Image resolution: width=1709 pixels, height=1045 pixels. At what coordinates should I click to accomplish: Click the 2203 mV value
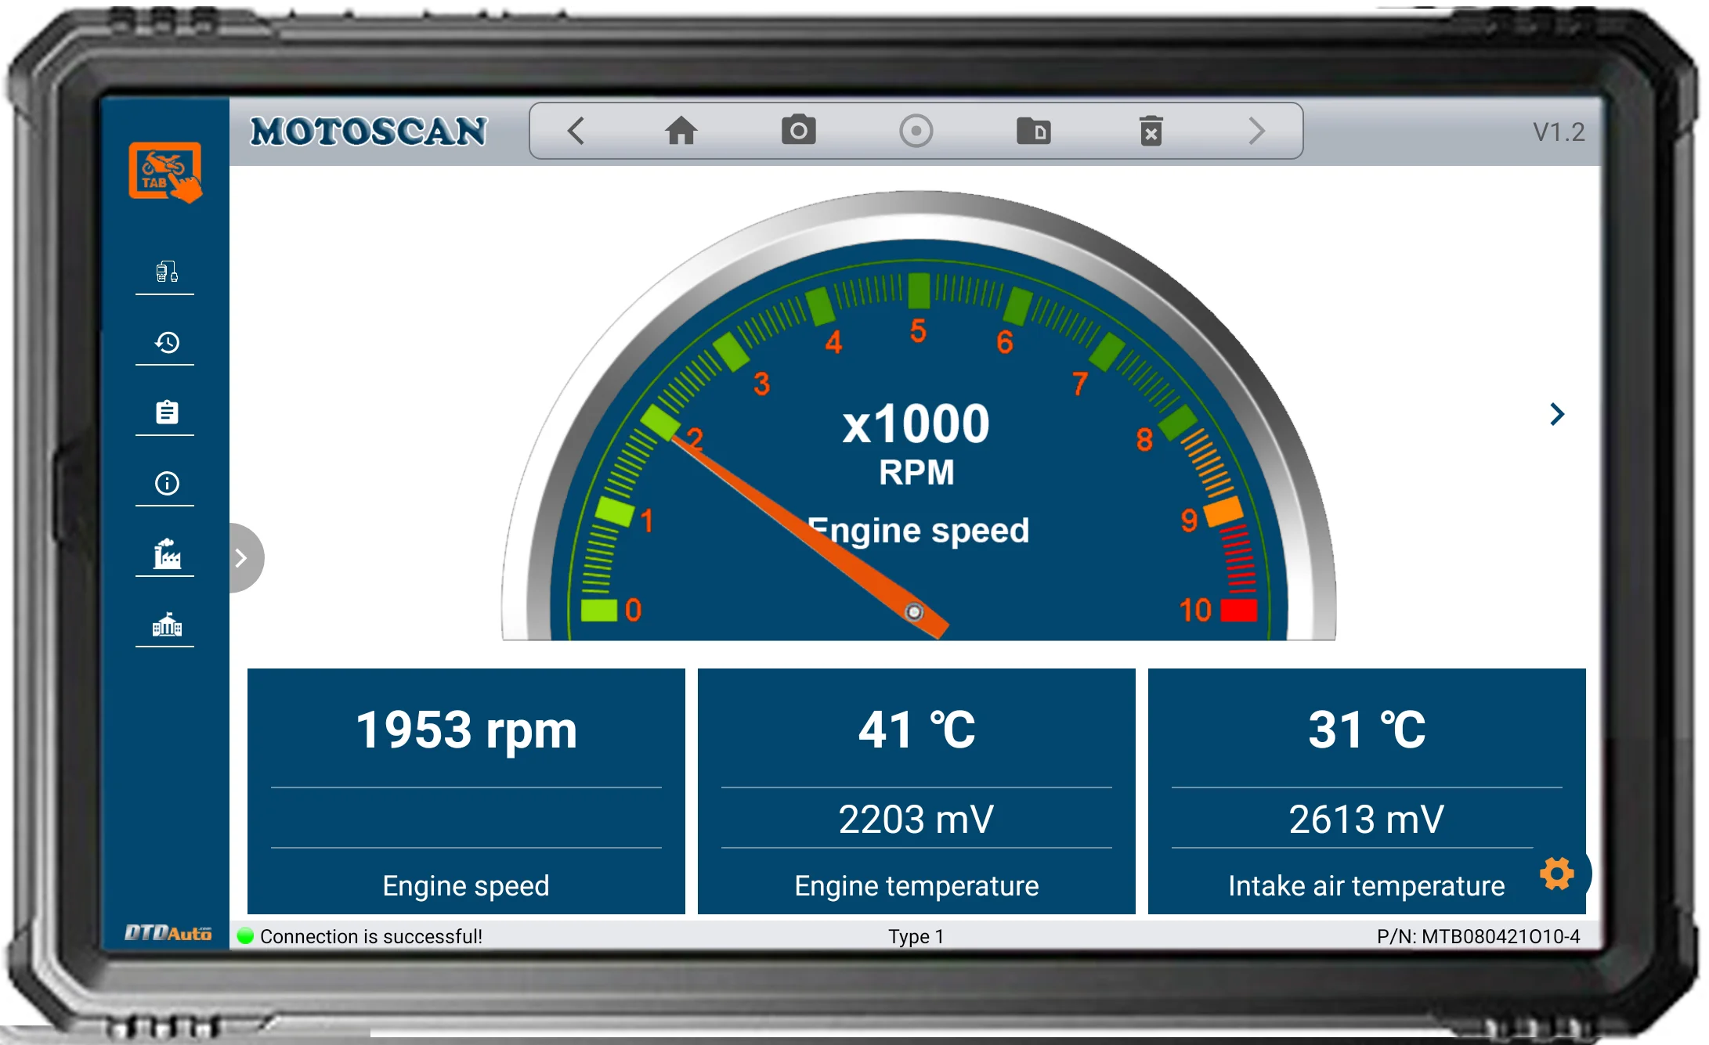point(916,820)
